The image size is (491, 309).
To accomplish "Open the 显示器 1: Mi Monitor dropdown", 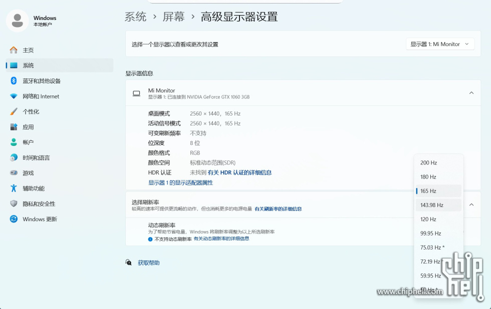I will tap(440, 44).
